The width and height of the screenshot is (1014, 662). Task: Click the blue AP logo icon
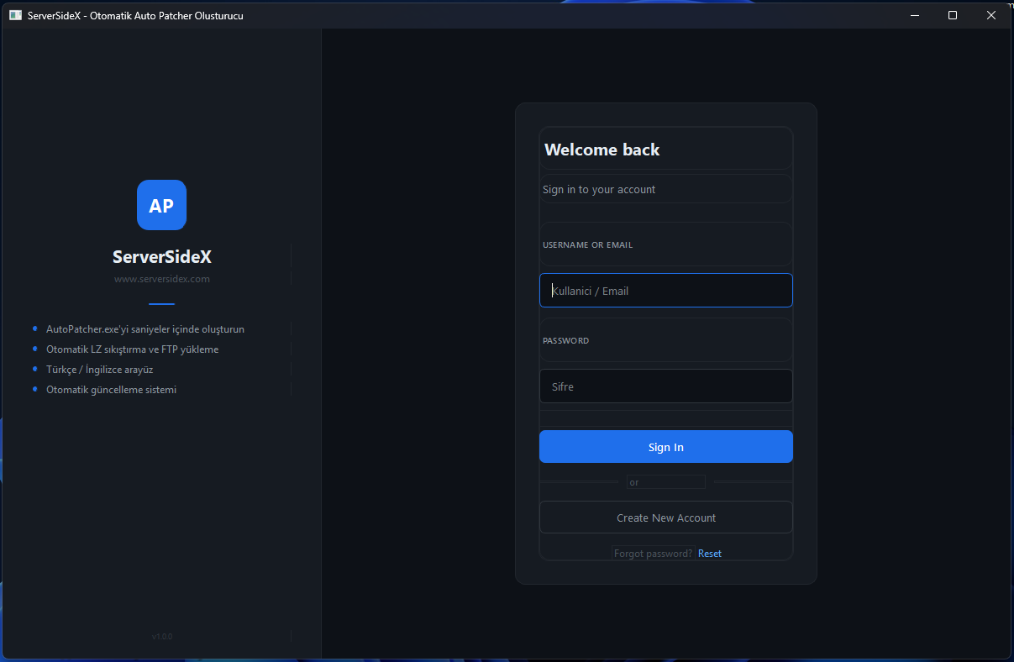point(161,205)
